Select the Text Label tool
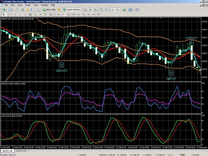 click(45, 14)
